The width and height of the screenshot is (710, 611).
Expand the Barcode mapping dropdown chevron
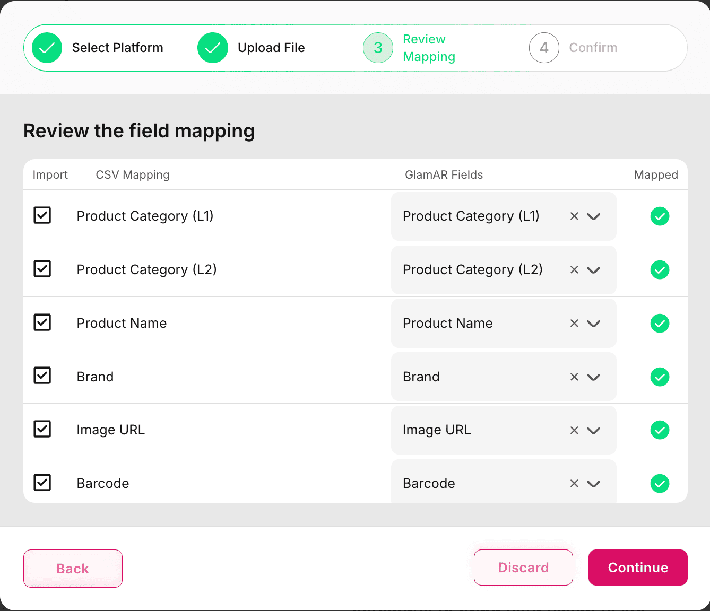[x=593, y=484]
